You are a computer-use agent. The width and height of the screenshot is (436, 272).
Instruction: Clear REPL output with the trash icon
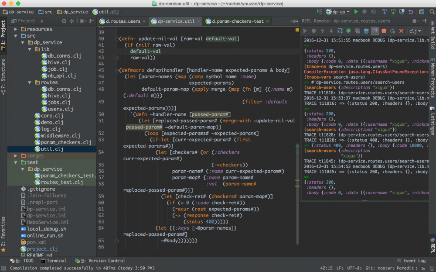point(366,31)
